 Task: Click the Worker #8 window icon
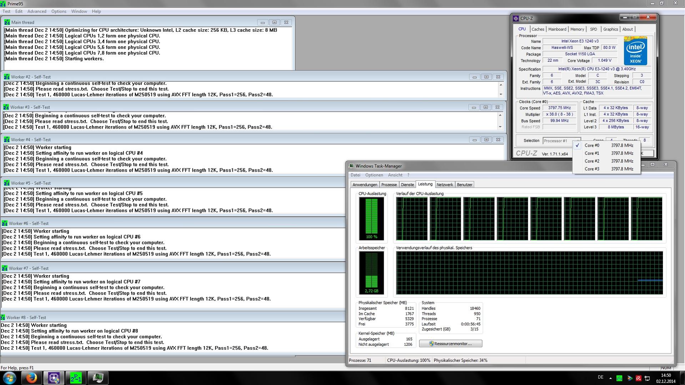(x=3, y=318)
